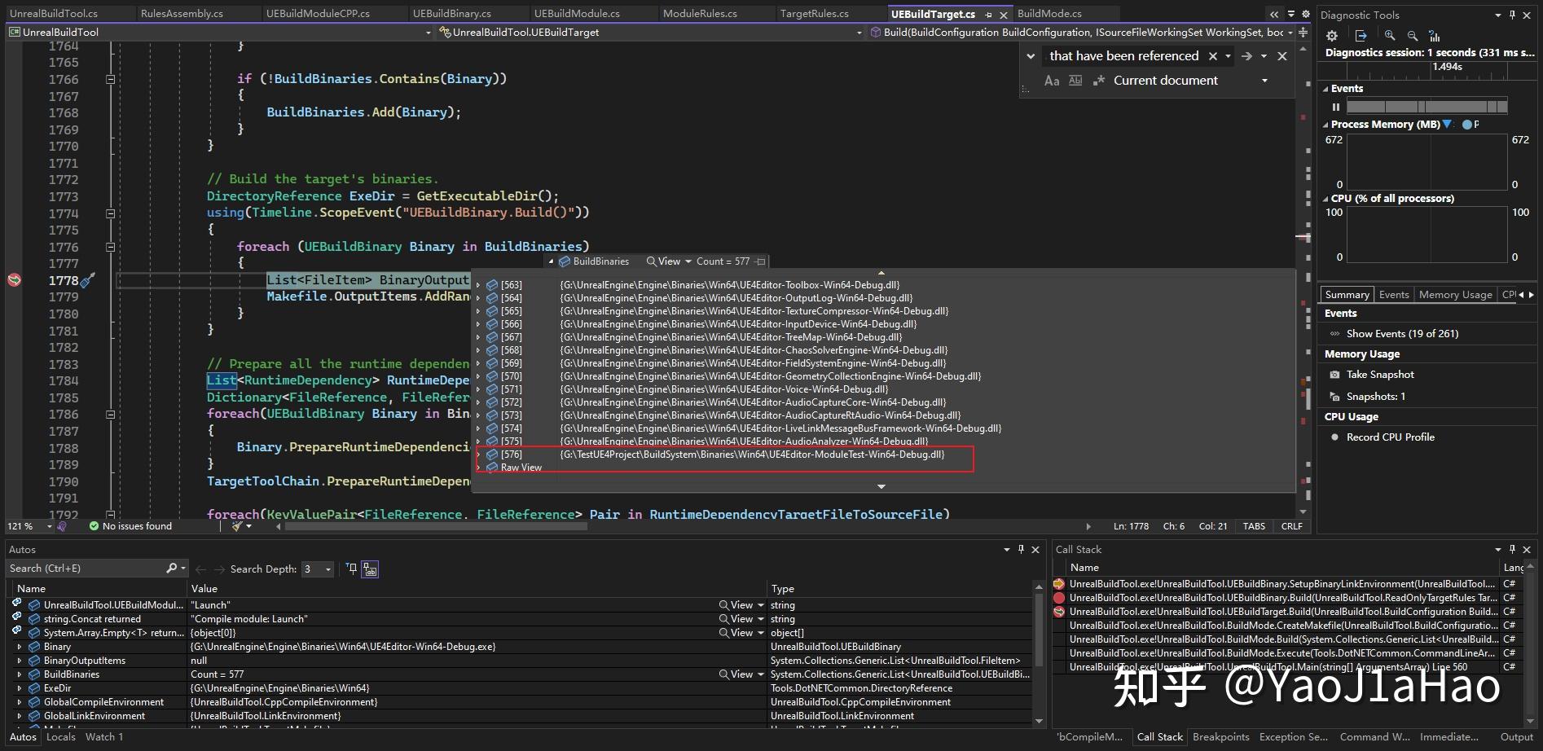Switch to the Memory Usage tab in Diagnostic Tools
1543x751 pixels.
pos(1455,294)
